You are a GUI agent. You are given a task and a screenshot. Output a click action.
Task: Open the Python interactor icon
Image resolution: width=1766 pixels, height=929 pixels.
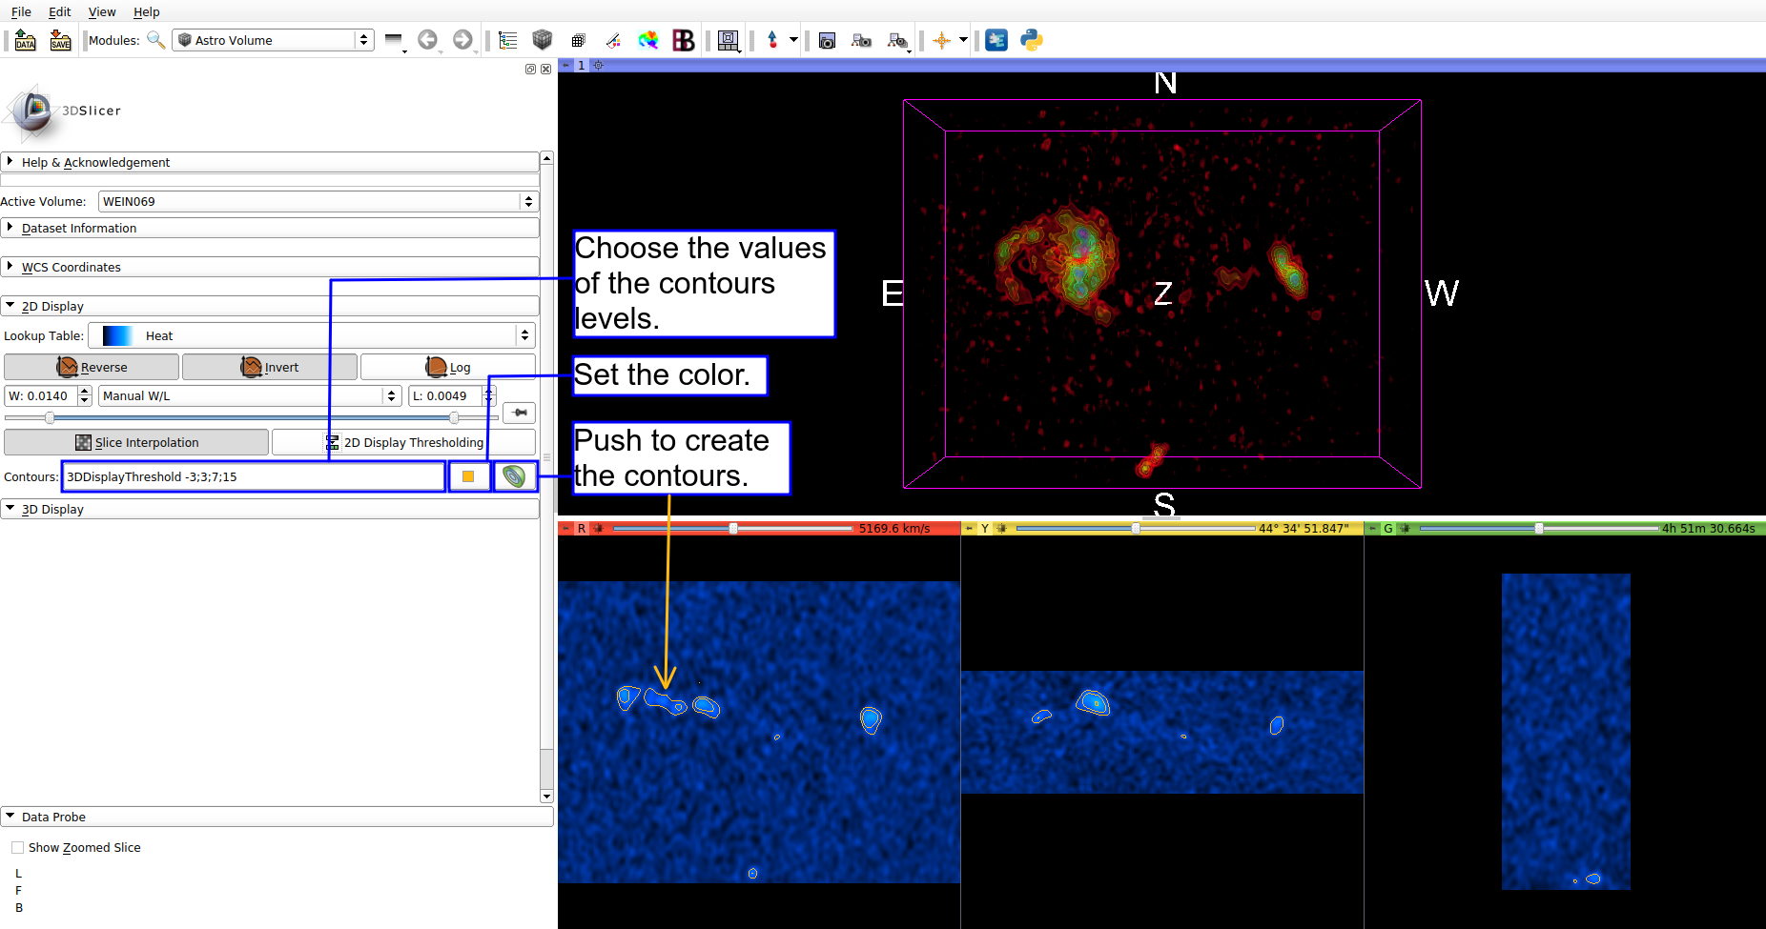point(1031,40)
